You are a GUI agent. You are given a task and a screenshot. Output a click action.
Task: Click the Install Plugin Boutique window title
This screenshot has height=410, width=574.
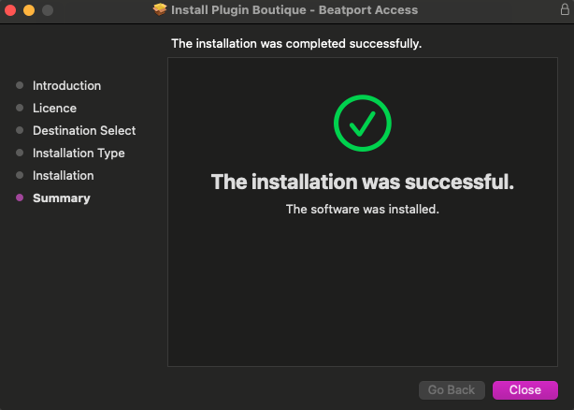[295, 10]
